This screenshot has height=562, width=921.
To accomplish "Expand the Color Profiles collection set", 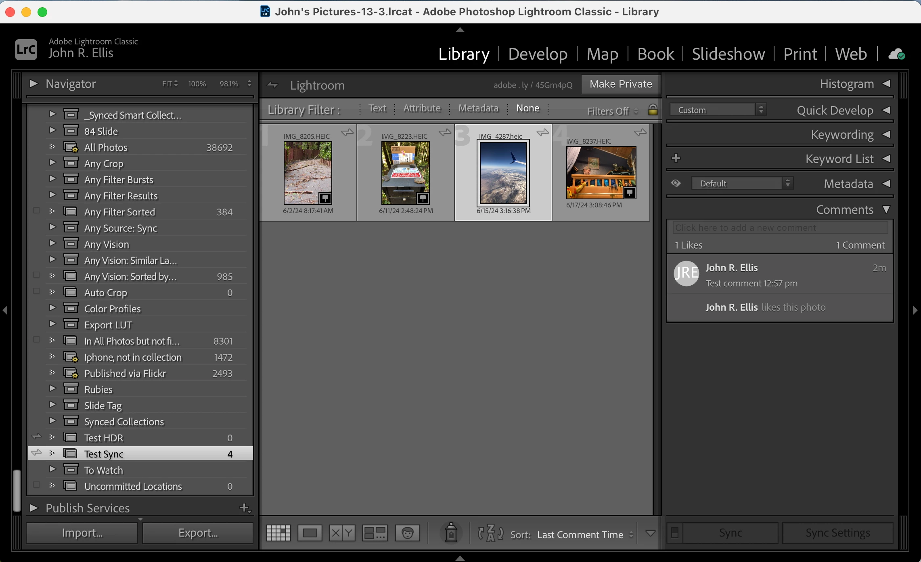I will coord(52,308).
